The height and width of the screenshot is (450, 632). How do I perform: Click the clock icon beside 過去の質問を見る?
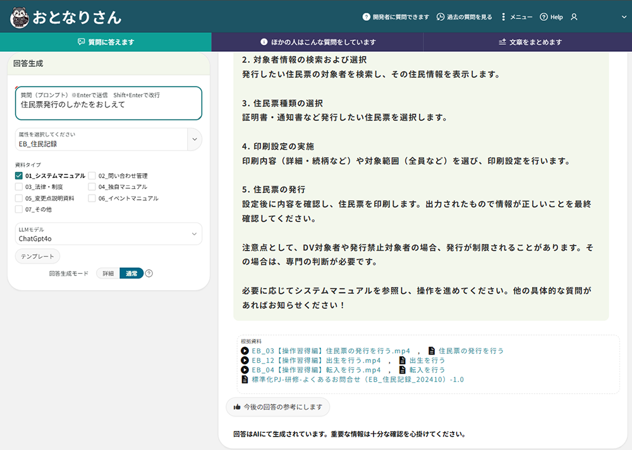click(x=441, y=17)
